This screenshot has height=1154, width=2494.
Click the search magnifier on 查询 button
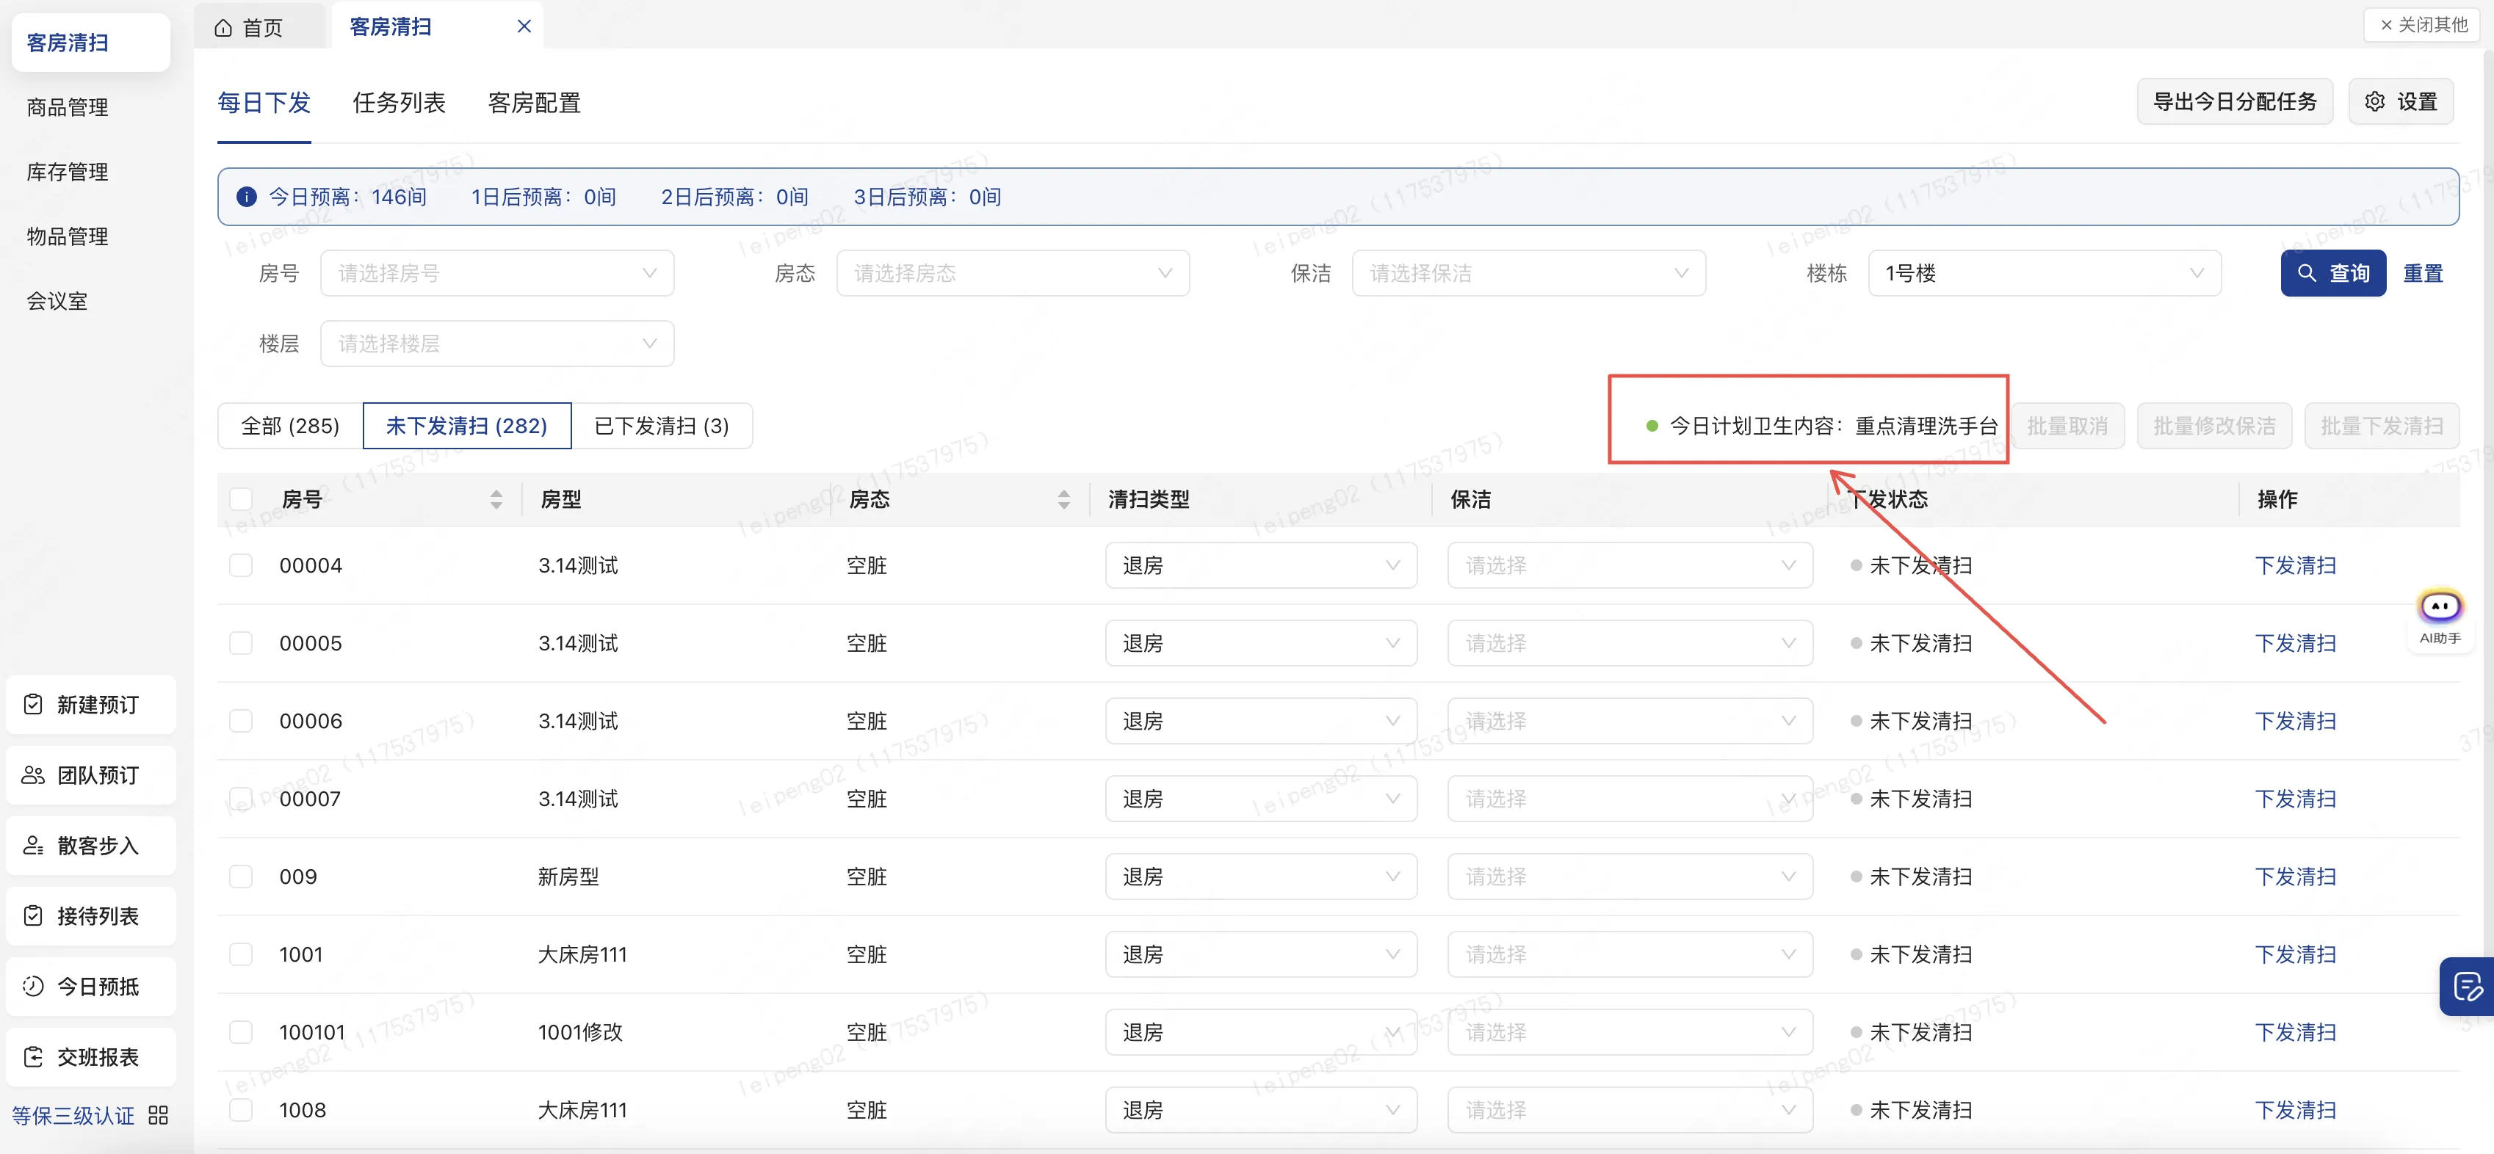tap(2306, 273)
